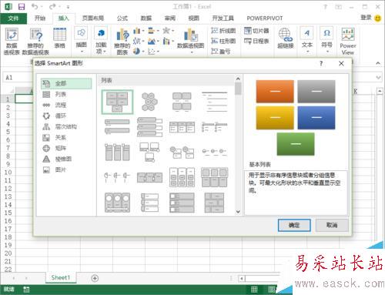This screenshot has width=385, height=295.
Task: Click the Save icon in title bar
Action: click(x=22, y=7)
